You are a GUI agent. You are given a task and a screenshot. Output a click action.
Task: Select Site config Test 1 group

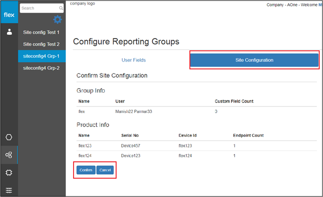42,32
